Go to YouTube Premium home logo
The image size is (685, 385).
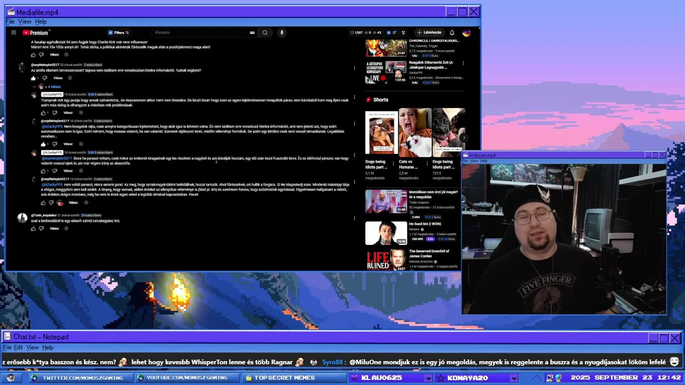[35, 33]
